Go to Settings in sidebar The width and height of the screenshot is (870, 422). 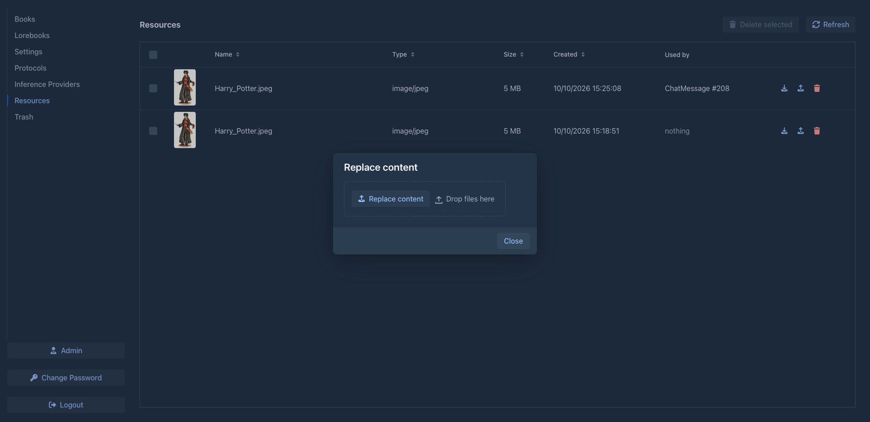coord(28,52)
